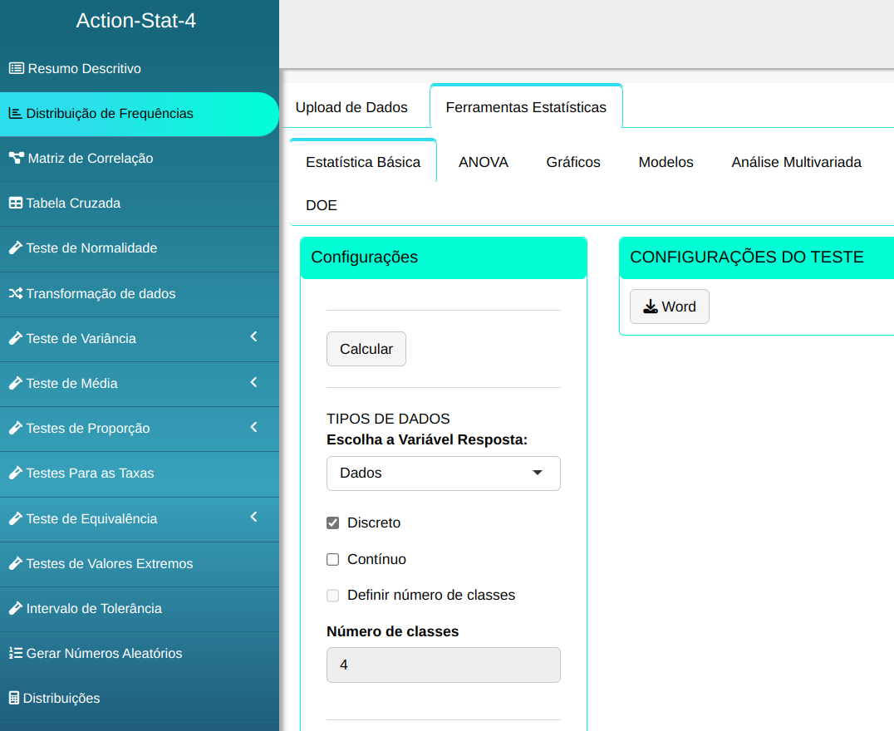This screenshot has height=731, width=894.
Task: Click the Matriz de Correlação network icon
Action: pos(16,158)
